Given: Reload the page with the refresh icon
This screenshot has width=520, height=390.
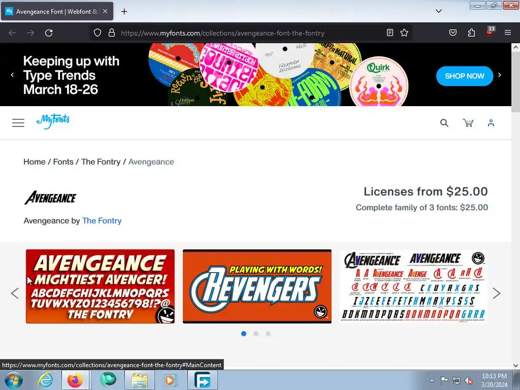Looking at the screenshot, I should 49,33.
